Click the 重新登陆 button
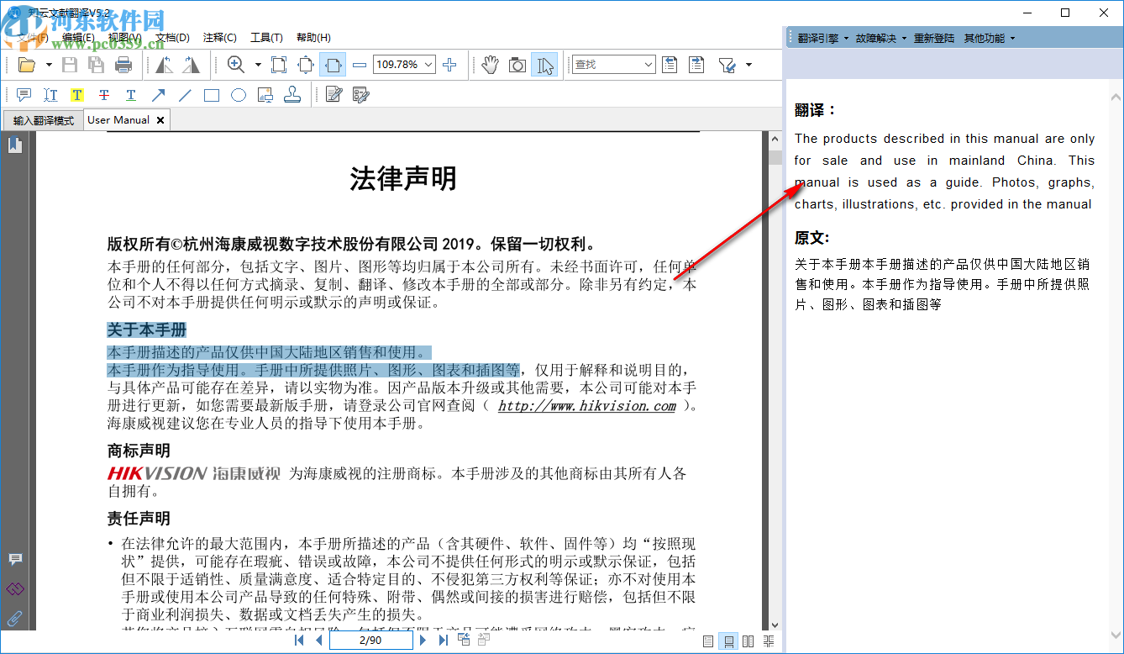 pos(934,39)
